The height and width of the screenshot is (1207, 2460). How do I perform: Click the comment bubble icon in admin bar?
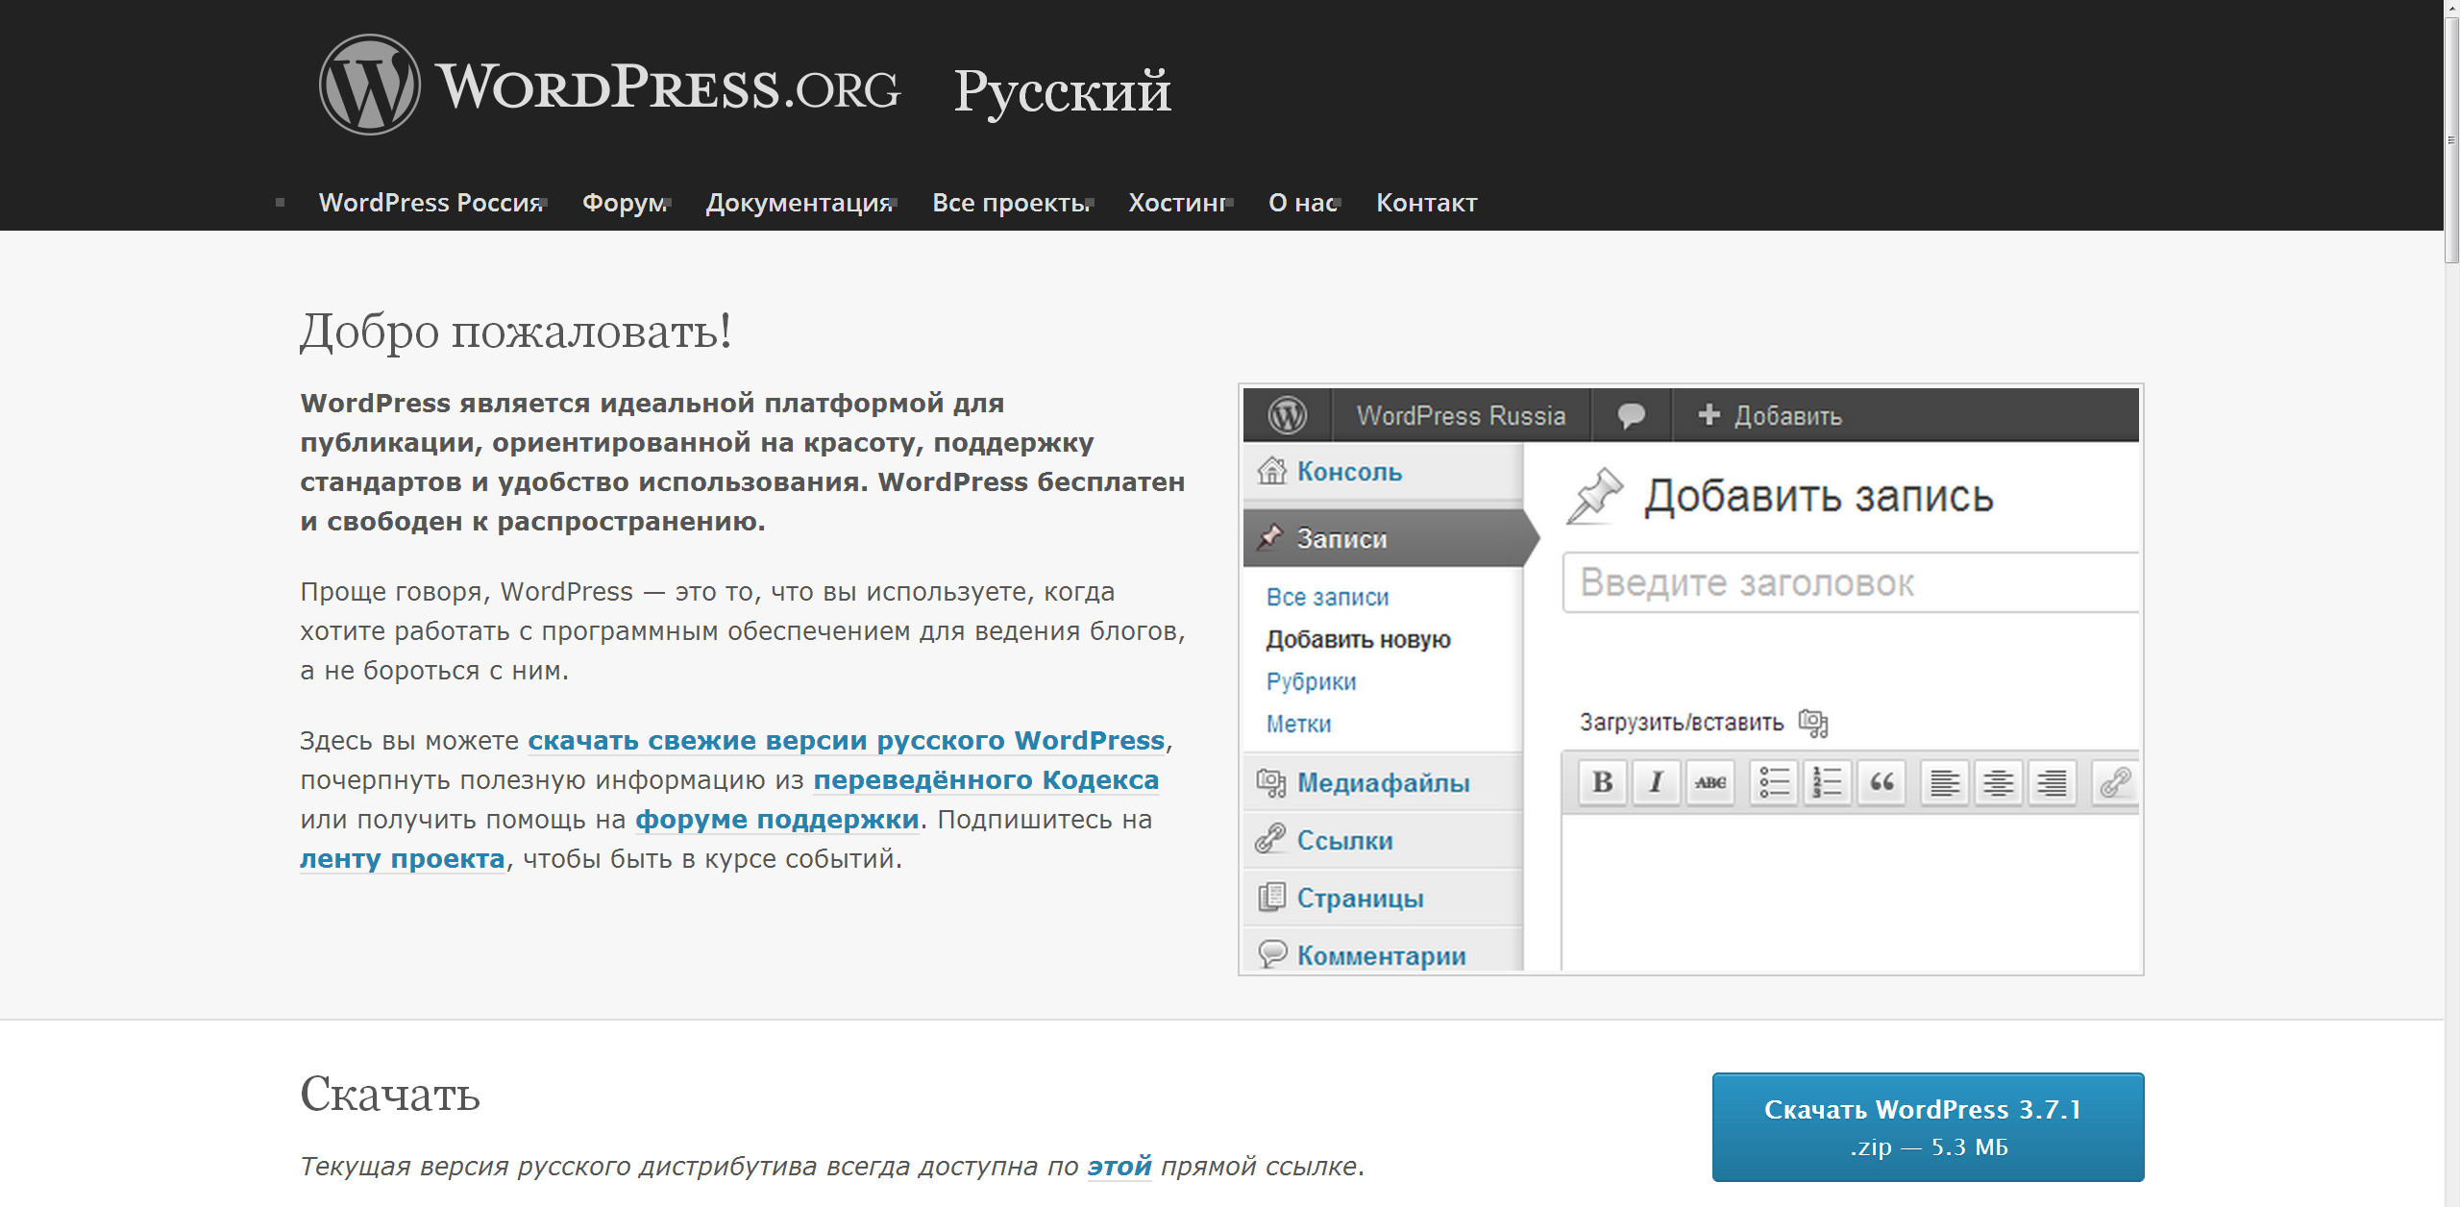coord(1631,415)
